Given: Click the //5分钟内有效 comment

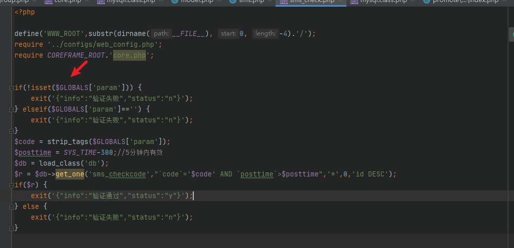Looking at the screenshot, I should (140, 152).
